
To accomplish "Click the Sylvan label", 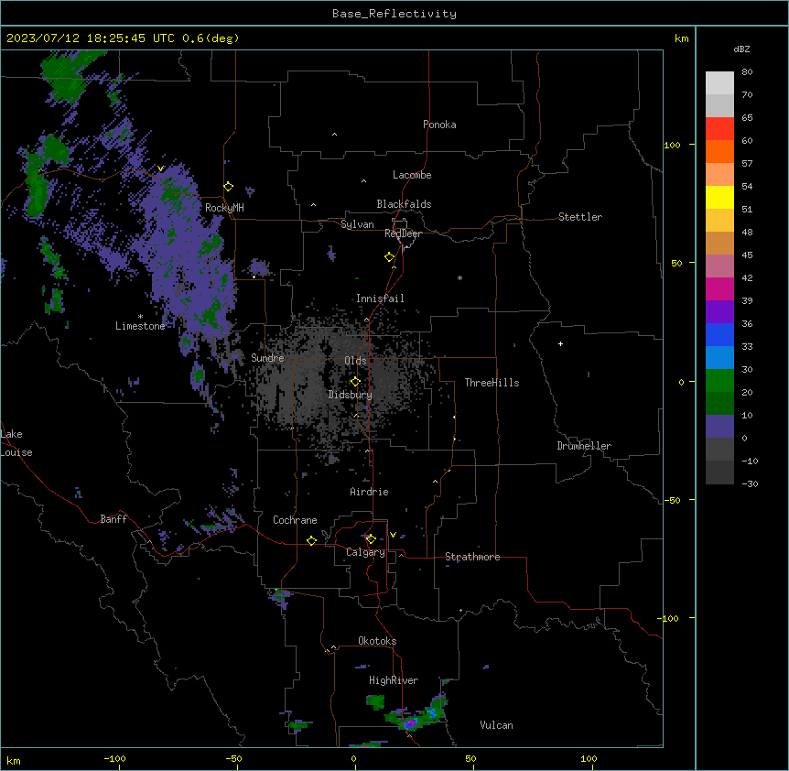I will (x=357, y=224).
